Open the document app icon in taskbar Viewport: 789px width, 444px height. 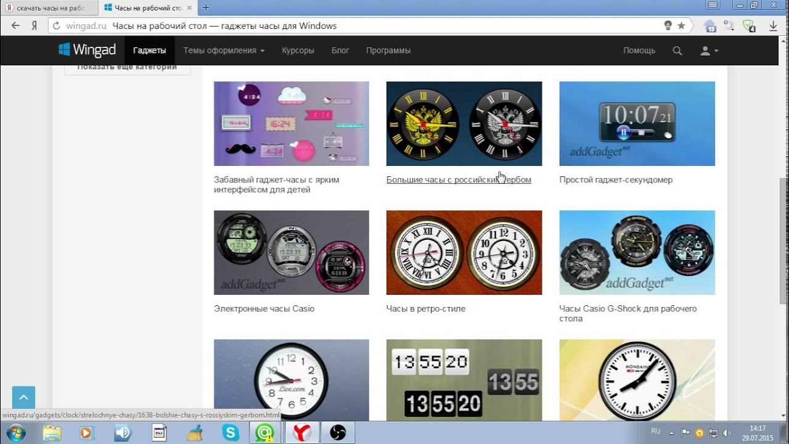coord(159,432)
